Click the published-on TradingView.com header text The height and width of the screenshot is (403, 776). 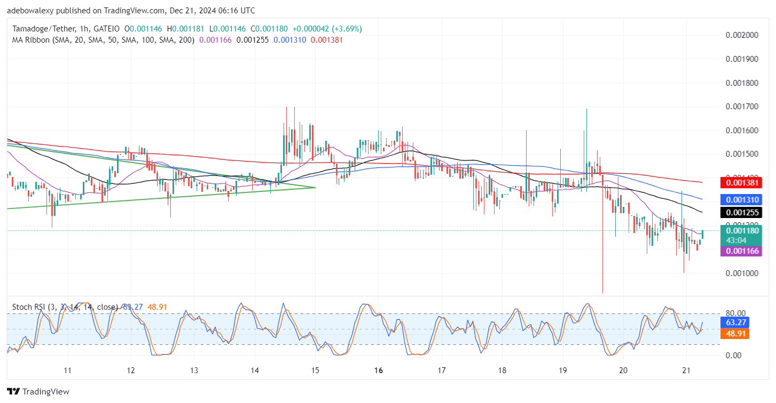tap(131, 11)
